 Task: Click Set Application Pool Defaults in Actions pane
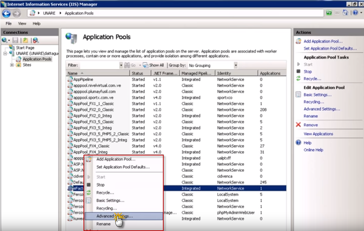330,48
